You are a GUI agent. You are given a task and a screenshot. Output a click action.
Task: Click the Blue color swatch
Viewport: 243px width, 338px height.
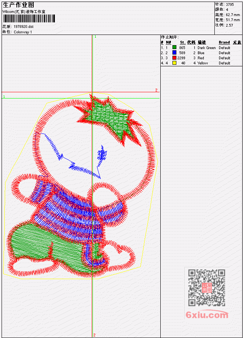[x=174, y=52]
